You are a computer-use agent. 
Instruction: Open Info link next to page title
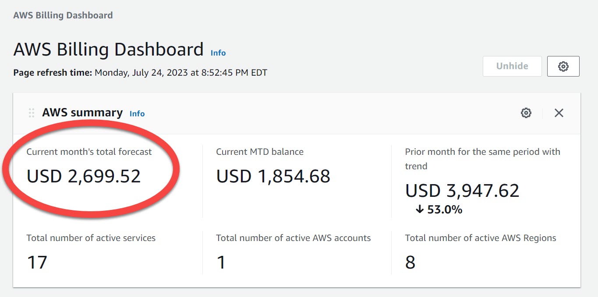(218, 53)
